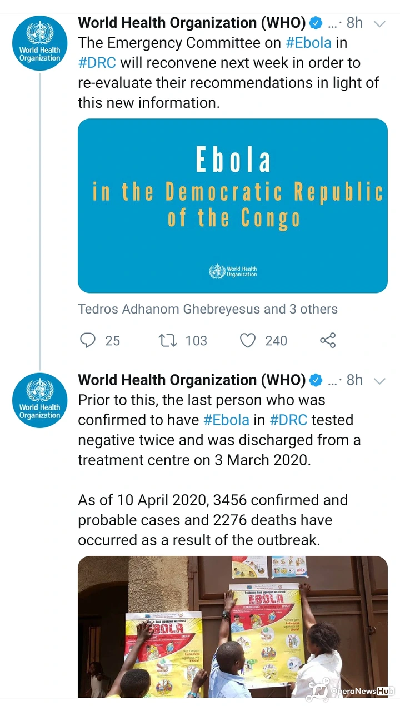This screenshot has height=706, width=400.
Task: Expand options chevron on first tweet
Action: point(380,23)
